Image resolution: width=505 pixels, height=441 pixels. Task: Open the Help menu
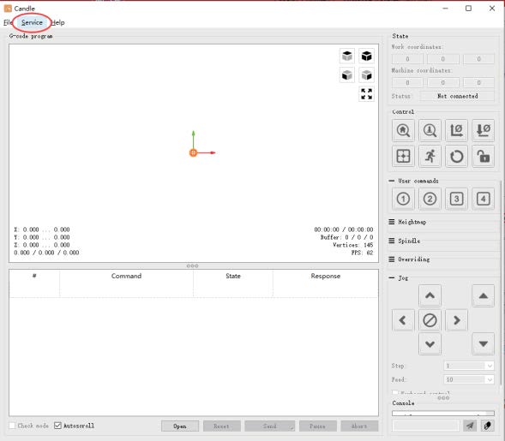point(58,22)
